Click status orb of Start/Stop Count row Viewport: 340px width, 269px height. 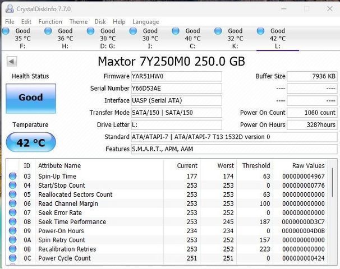click(x=12, y=185)
